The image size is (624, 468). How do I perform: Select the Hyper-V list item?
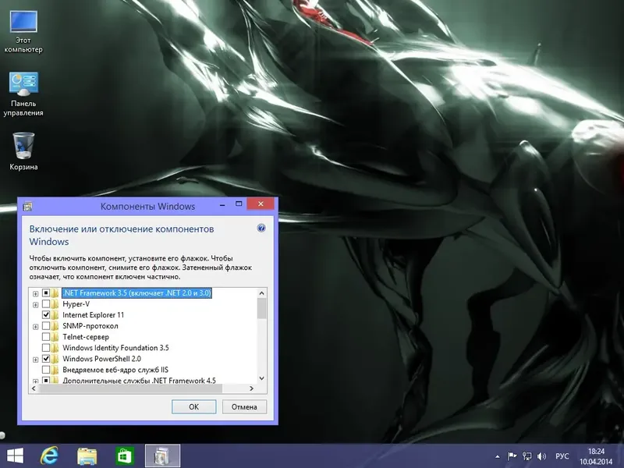click(x=76, y=304)
